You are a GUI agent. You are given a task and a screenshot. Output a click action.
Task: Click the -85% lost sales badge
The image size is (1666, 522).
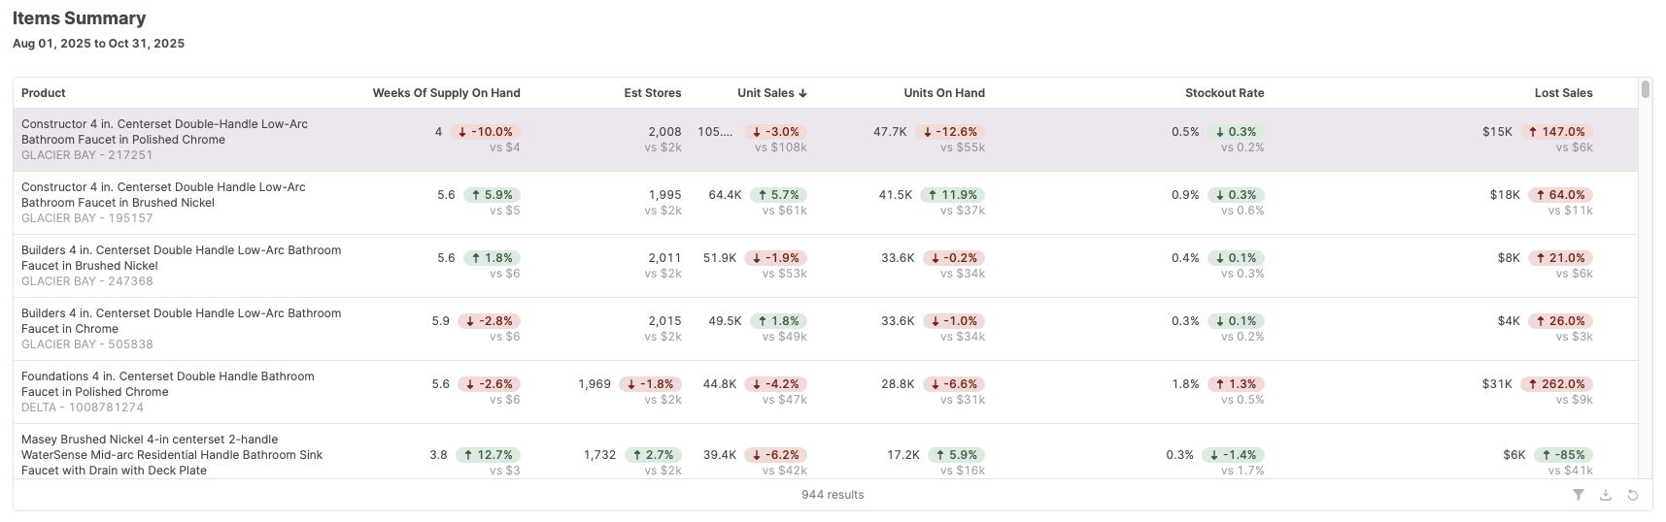click(1563, 455)
